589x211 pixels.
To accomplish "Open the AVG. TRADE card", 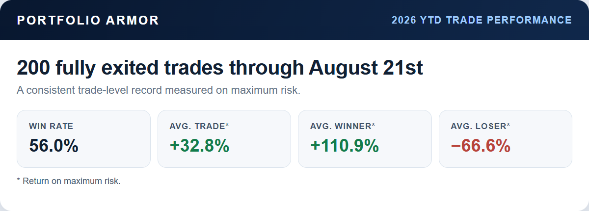I will [224, 139].
